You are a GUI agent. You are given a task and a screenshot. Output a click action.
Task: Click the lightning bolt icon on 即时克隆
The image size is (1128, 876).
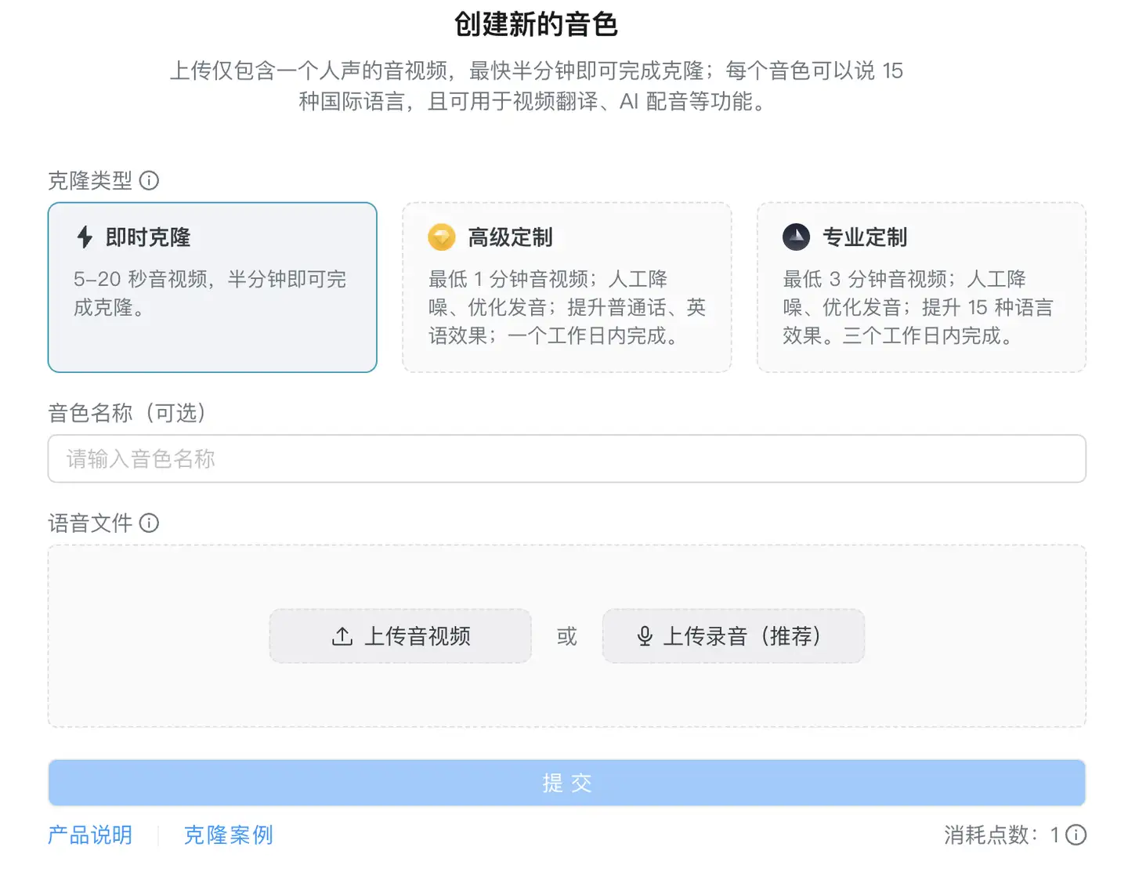(x=85, y=237)
